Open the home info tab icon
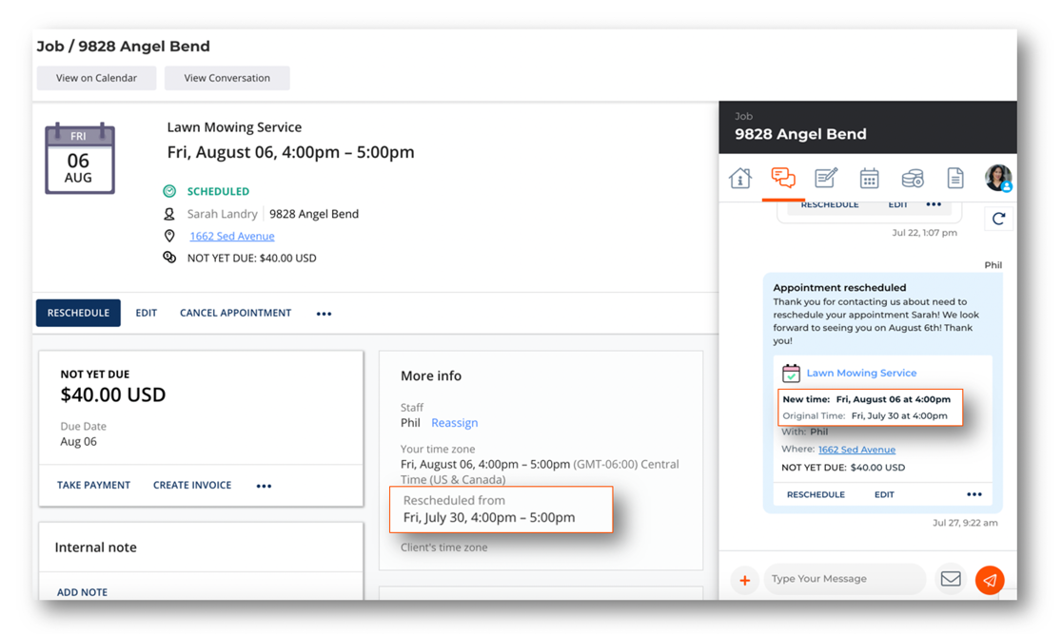 pos(740,178)
